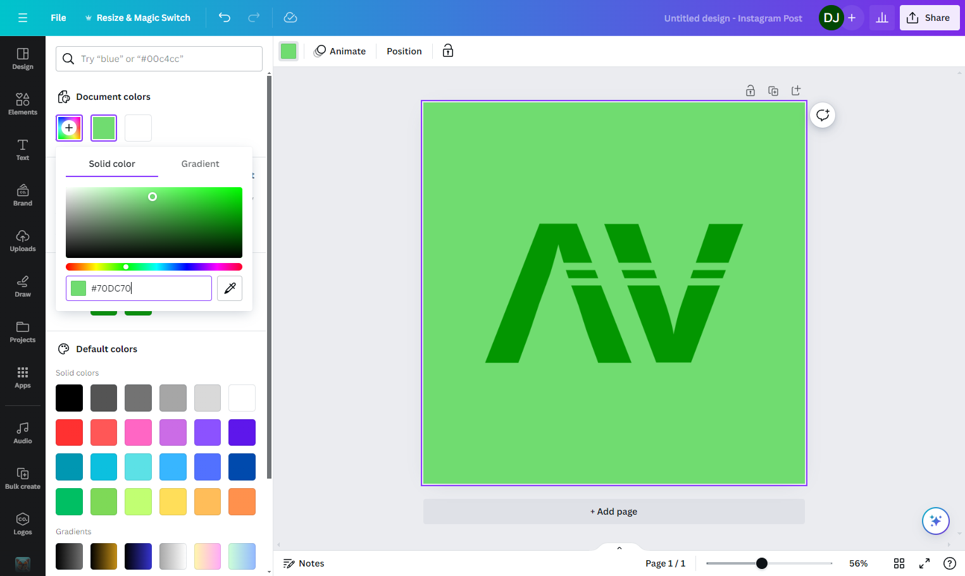Open the Apps sidebar panel
This screenshot has width=965, height=576.
[x=23, y=377]
